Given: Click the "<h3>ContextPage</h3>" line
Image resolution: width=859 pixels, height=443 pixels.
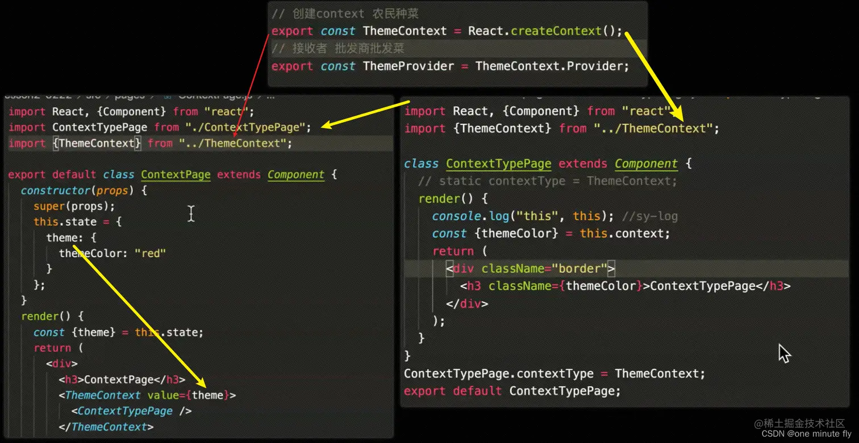Looking at the screenshot, I should pyautogui.click(x=122, y=379).
